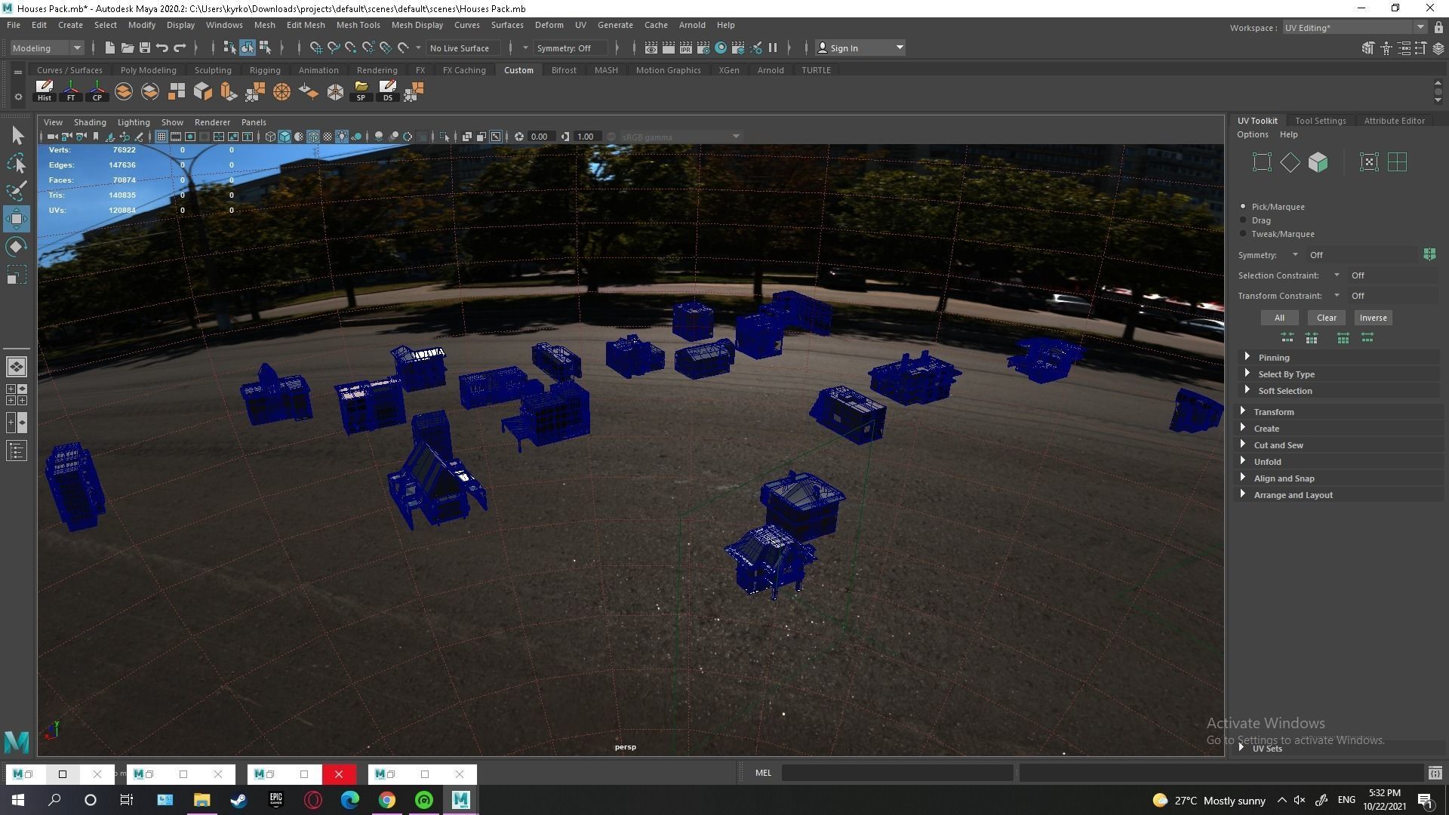Expand the Cut and Sew section
1449x815 pixels.
click(1278, 445)
